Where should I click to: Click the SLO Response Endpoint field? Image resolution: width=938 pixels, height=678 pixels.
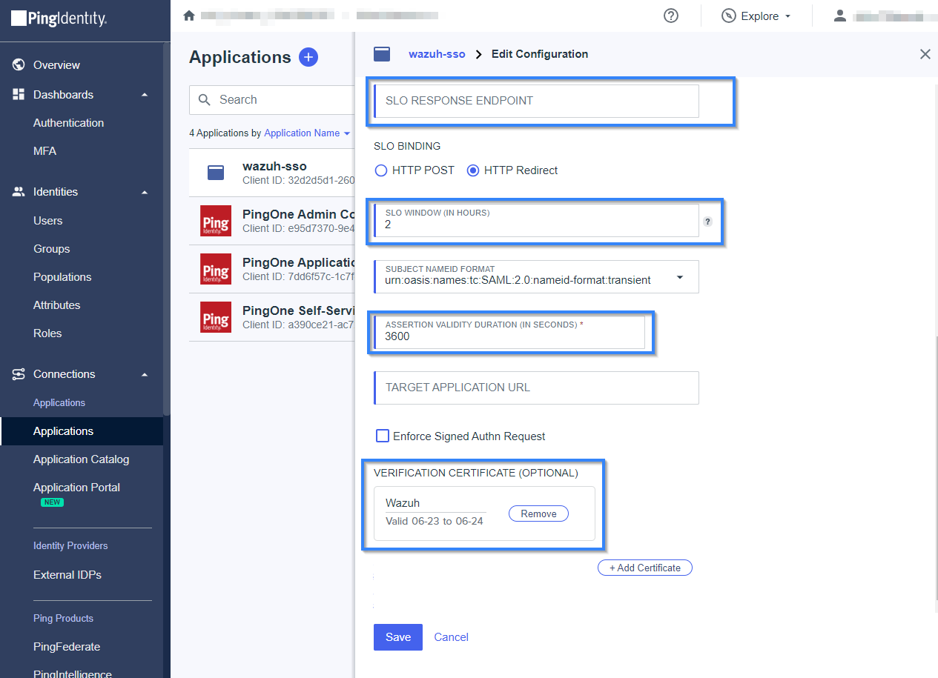coord(536,101)
